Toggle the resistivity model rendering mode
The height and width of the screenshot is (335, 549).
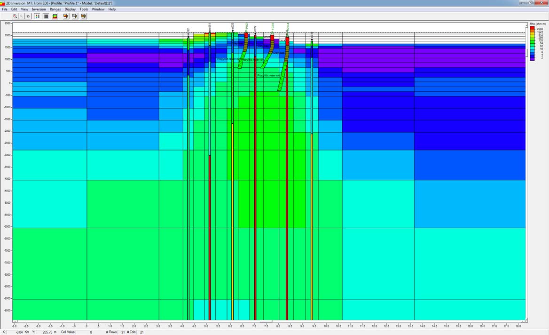(x=54, y=16)
